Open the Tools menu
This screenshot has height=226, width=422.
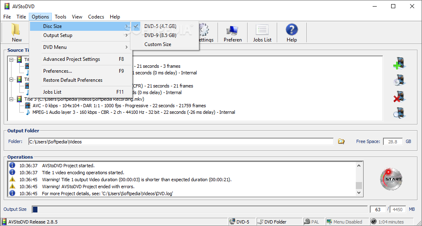[x=60, y=17]
